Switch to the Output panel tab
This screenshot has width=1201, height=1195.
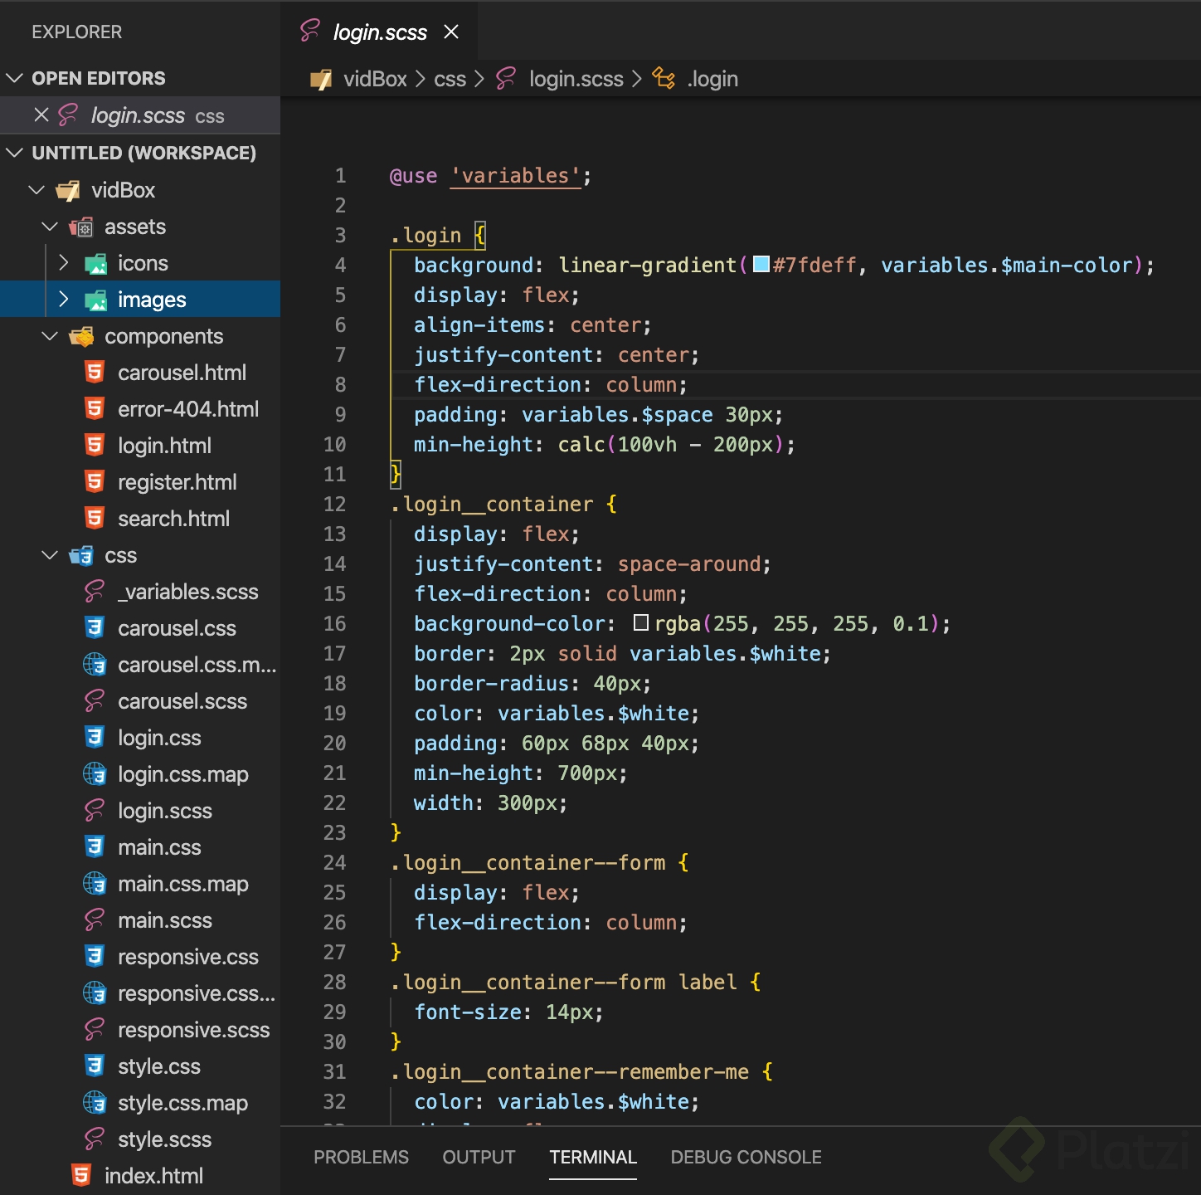479,1157
